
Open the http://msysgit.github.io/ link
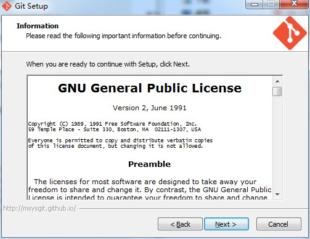(x=39, y=208)
